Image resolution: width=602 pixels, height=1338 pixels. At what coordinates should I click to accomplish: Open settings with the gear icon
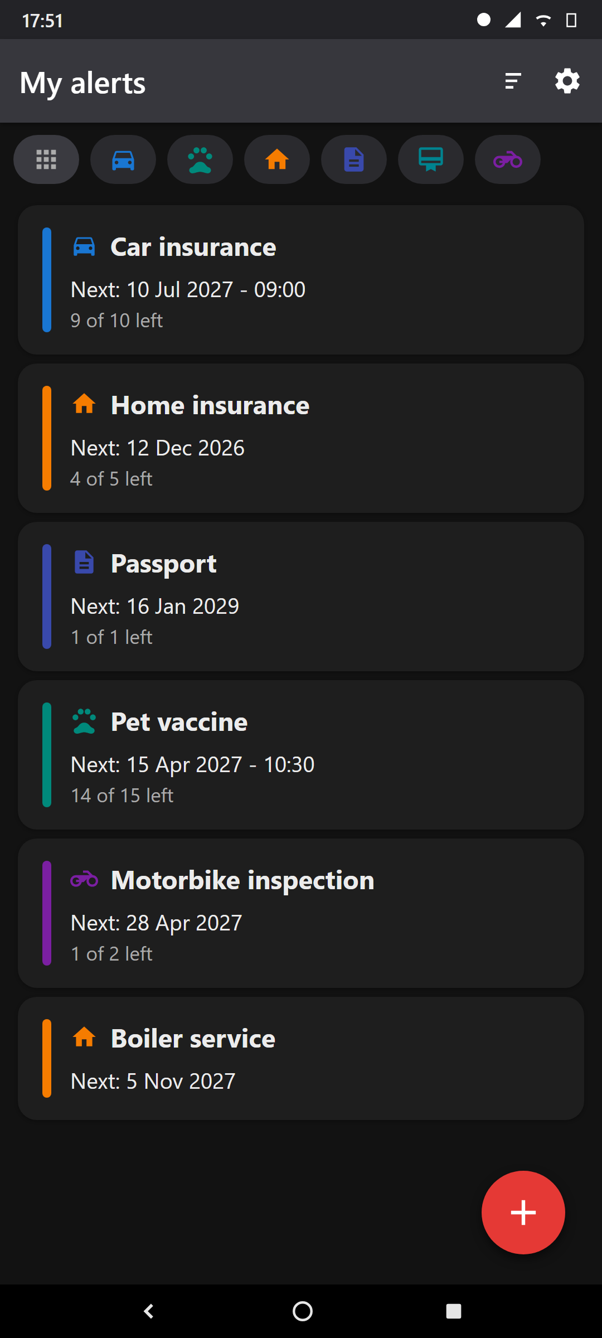point(567,81)
